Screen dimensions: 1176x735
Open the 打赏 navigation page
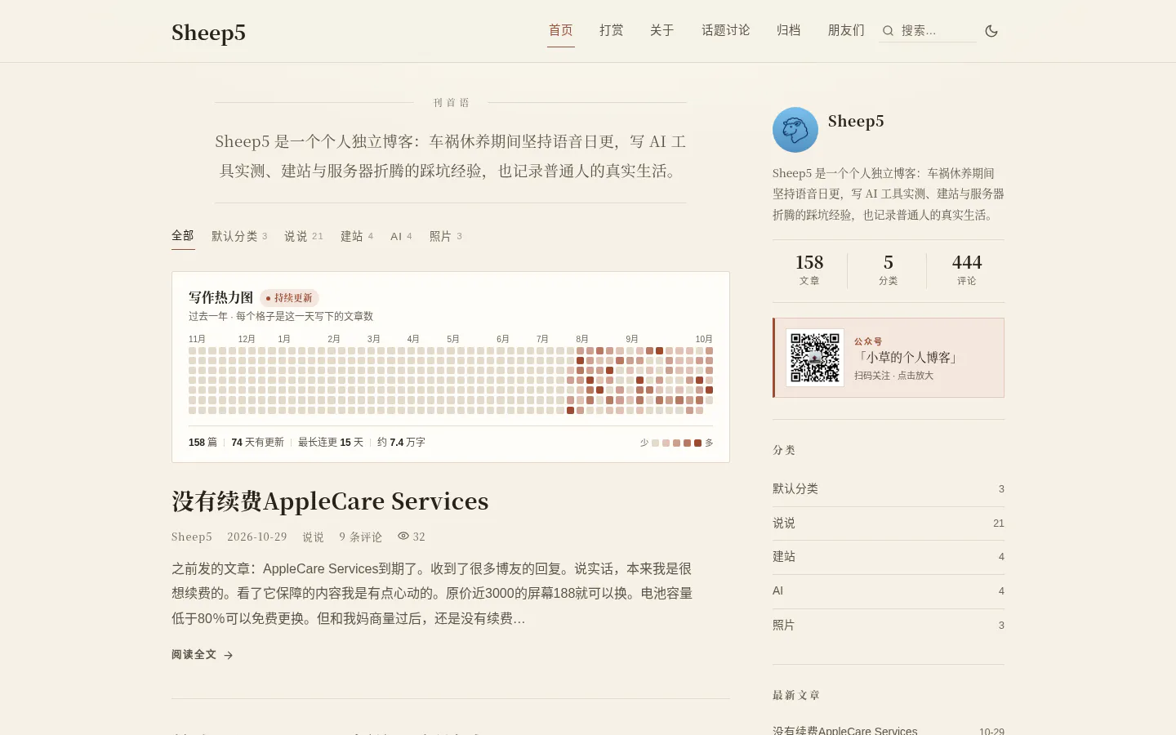612,30
